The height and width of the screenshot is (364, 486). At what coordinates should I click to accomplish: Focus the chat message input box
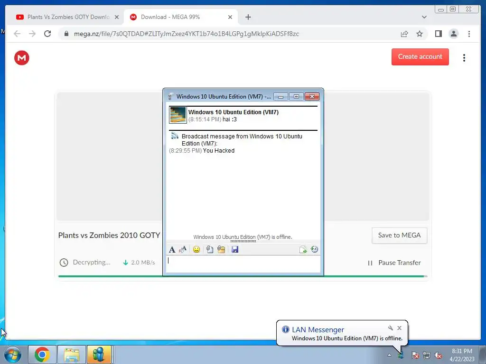(x=243, y=264)
